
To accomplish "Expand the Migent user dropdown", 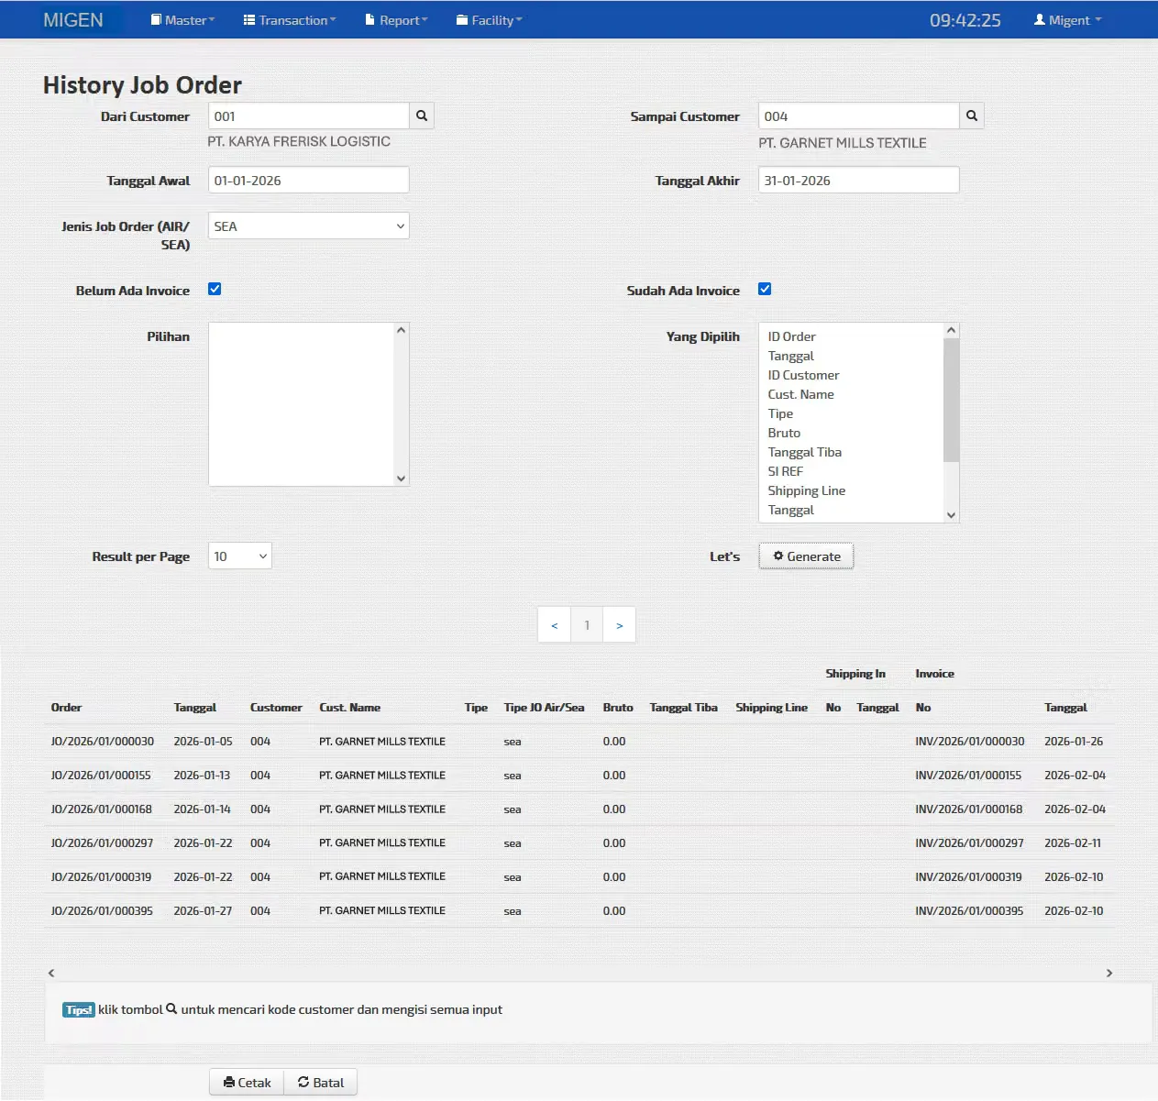I will coord(1068,20).
